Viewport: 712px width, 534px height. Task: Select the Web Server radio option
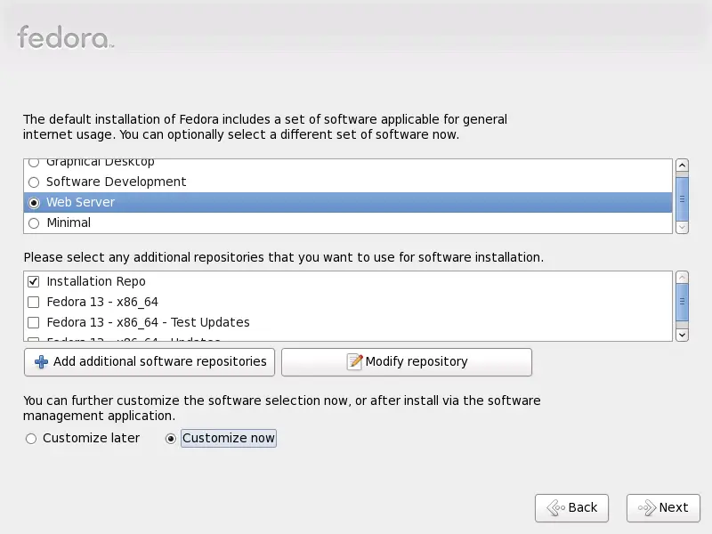(34, 203)
